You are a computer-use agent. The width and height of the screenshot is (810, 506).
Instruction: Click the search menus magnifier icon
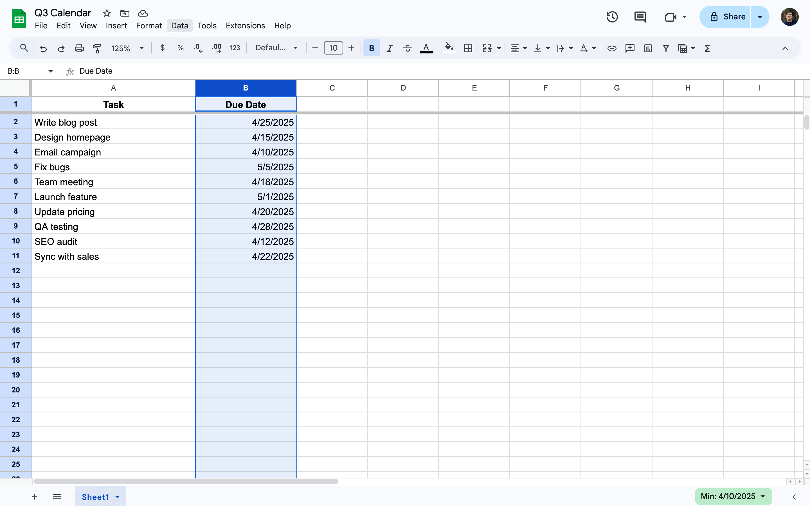click(24, 48)
